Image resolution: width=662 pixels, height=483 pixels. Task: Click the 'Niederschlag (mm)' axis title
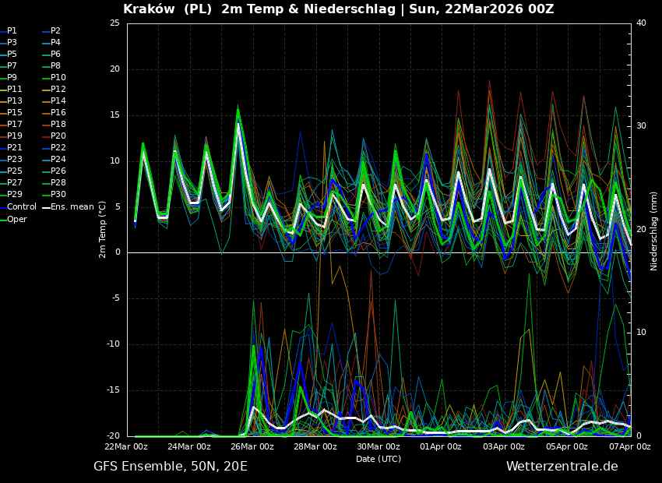(653, 231)
